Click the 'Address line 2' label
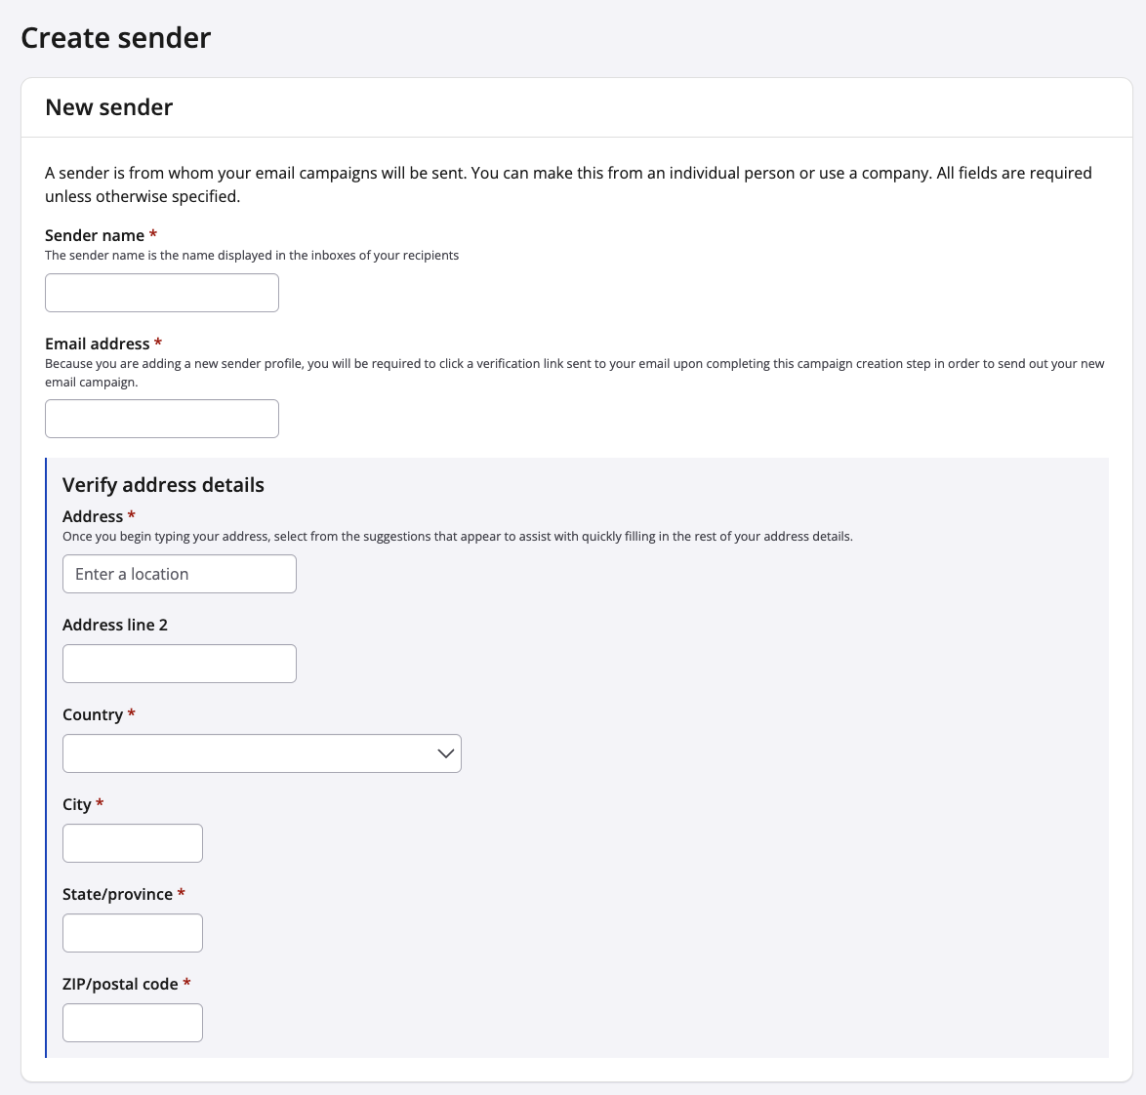This screenshot has width=1146, height=1095. [x=115, y=625]
